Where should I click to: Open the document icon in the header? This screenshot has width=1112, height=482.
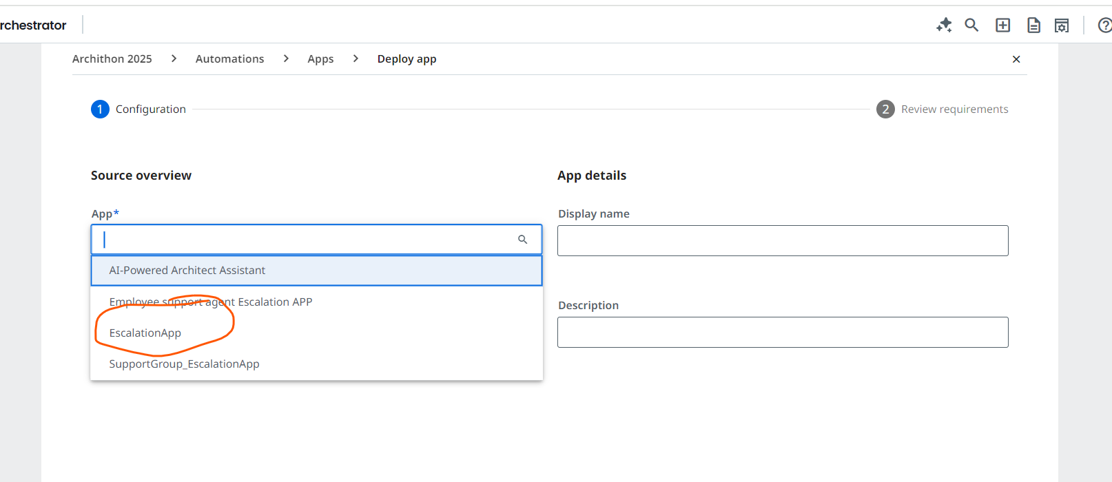[1033, 25]
